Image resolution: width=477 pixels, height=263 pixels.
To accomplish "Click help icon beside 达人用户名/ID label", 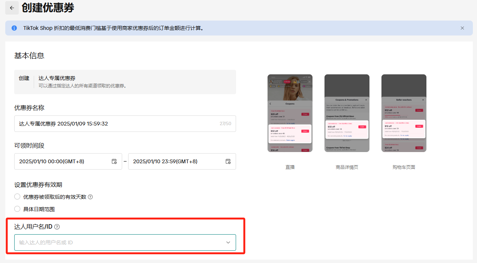I will pos(57,227).
